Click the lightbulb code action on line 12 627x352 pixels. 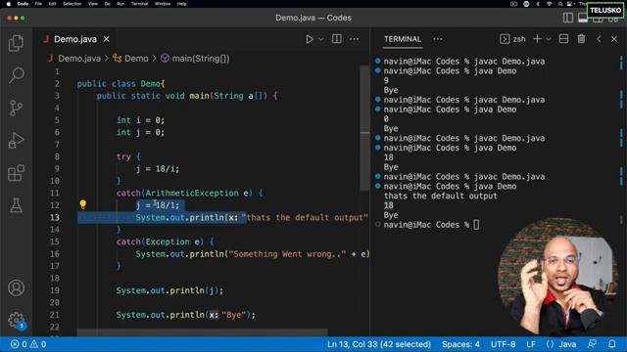point(82,204)
